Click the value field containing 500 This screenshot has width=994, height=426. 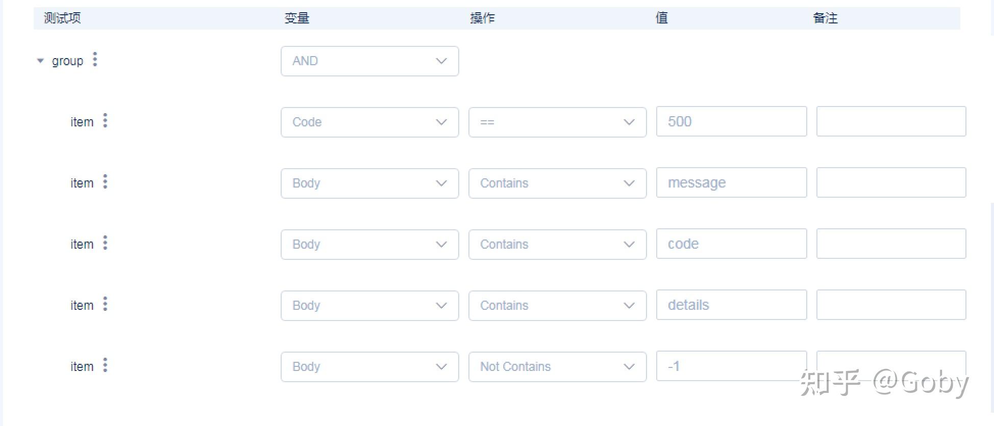731,121
